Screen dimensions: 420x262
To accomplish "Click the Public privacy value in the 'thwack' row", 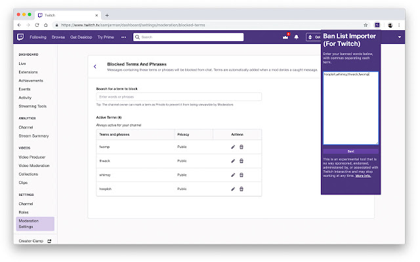I will coord(182,161).
